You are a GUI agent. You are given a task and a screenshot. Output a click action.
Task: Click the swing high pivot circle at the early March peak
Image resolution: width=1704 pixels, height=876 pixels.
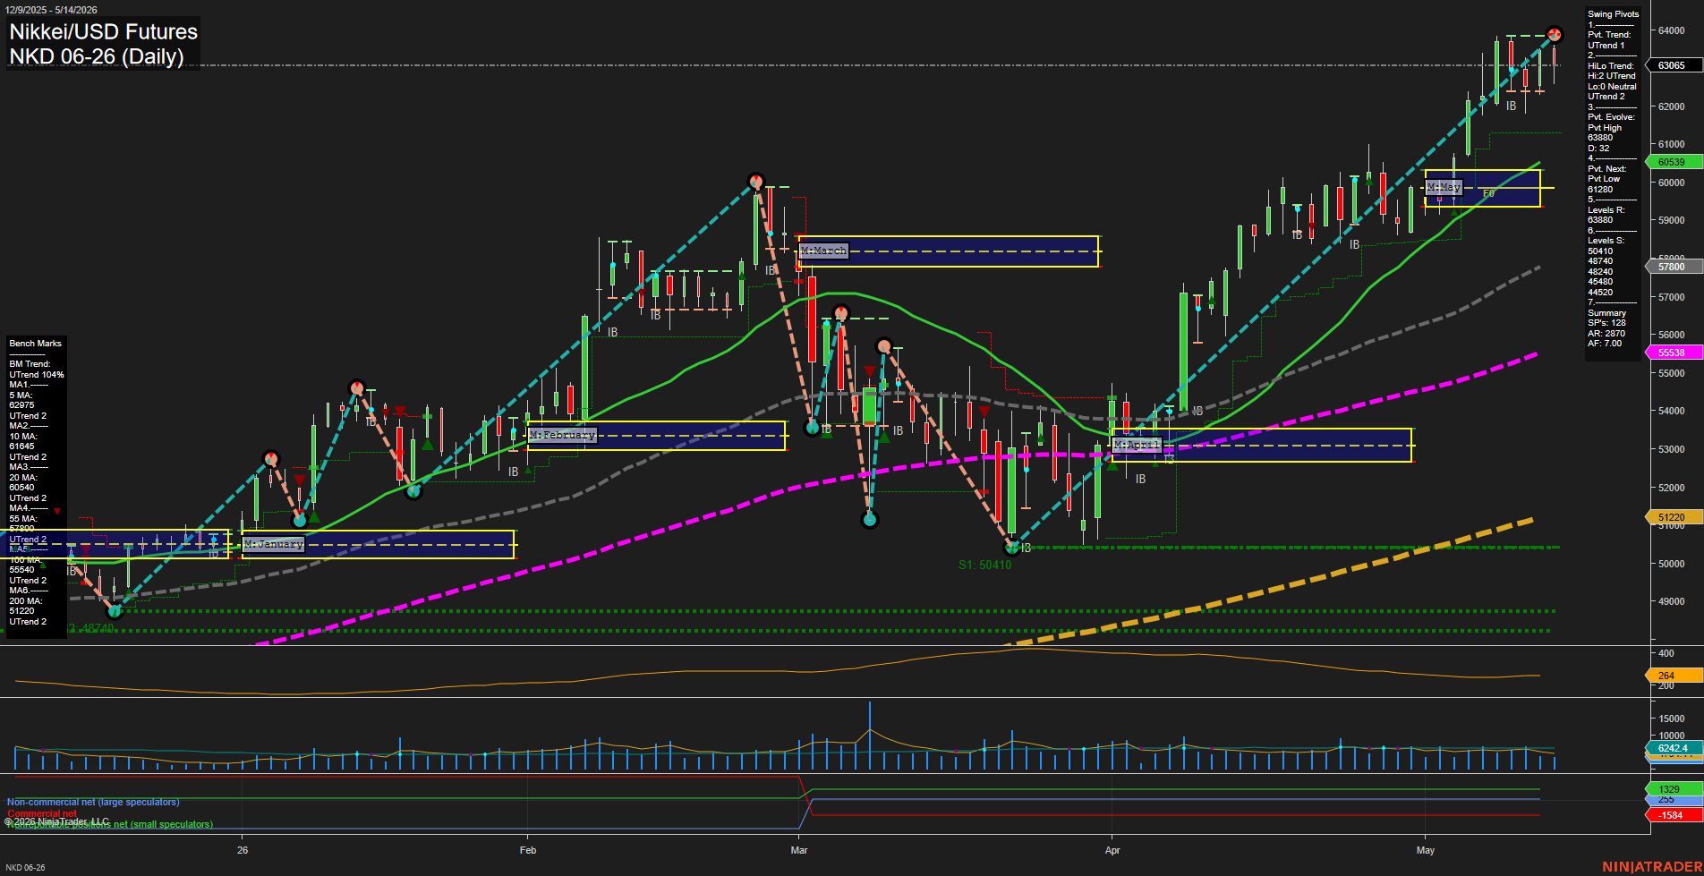point(755,182)
